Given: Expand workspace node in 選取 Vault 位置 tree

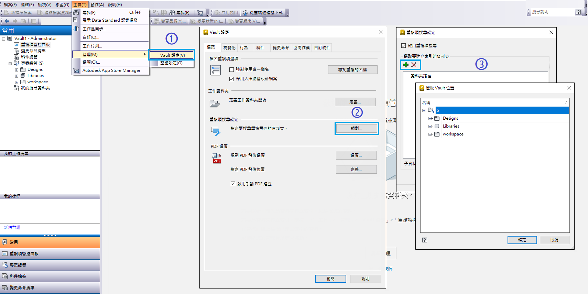Looking at the screenshot, I should pyautogui.click(x=430, y=134).
